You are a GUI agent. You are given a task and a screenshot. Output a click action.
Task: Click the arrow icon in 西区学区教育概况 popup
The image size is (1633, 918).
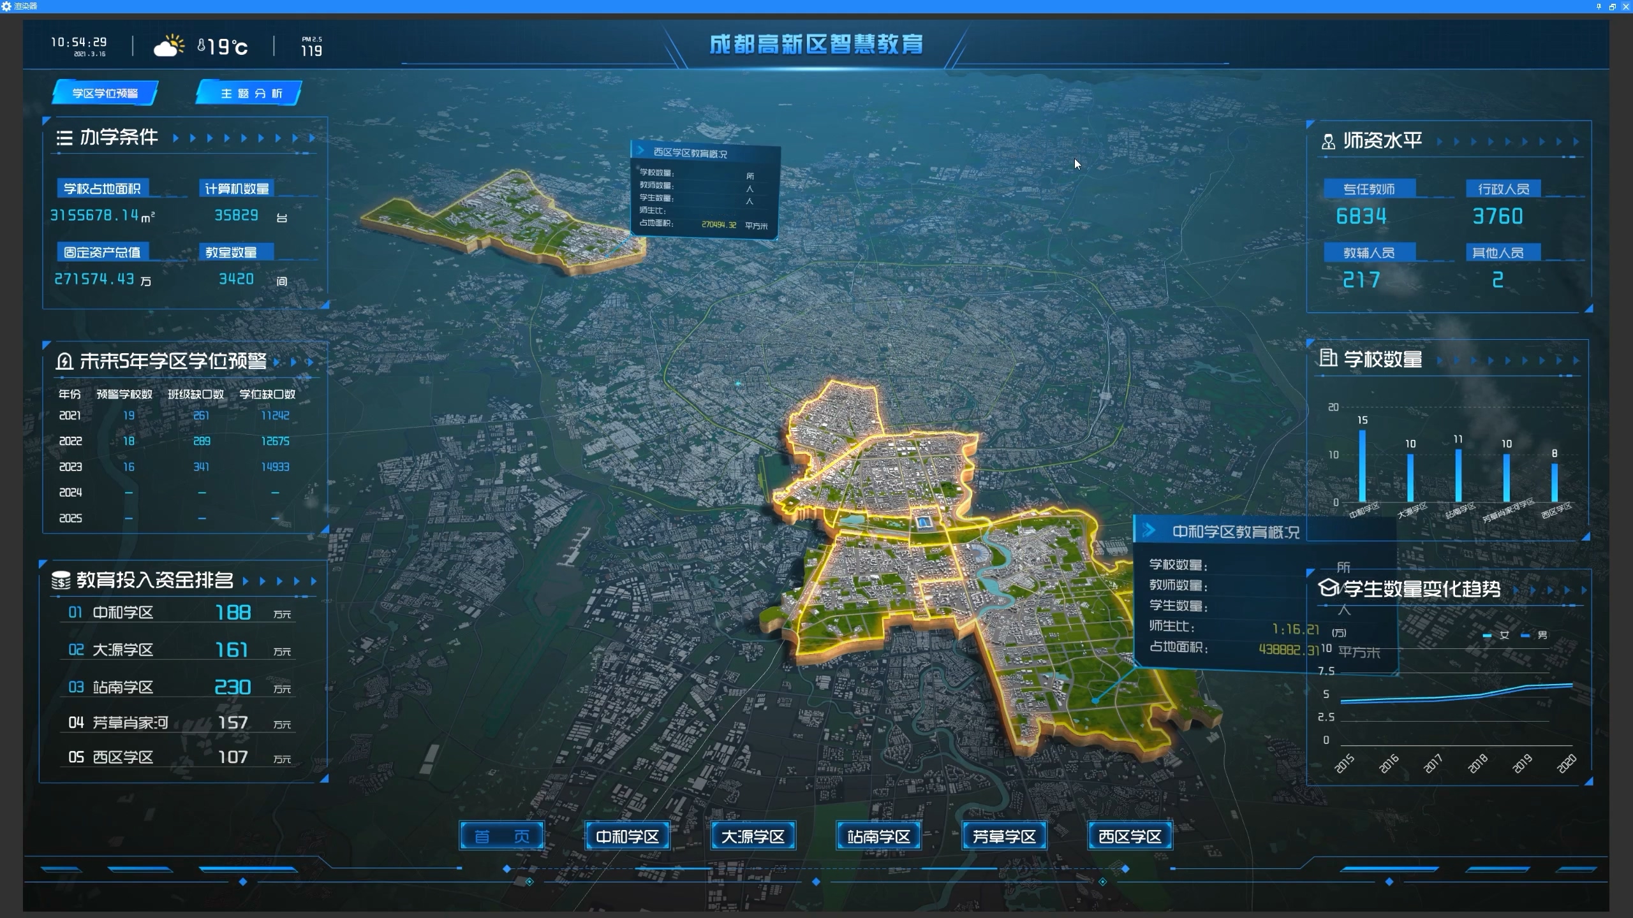[x=640, y=150]
